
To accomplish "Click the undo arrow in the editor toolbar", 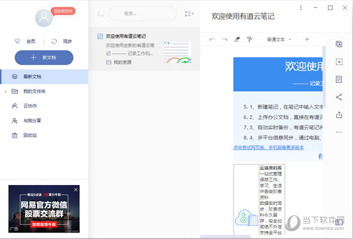I will pos(212,39).
